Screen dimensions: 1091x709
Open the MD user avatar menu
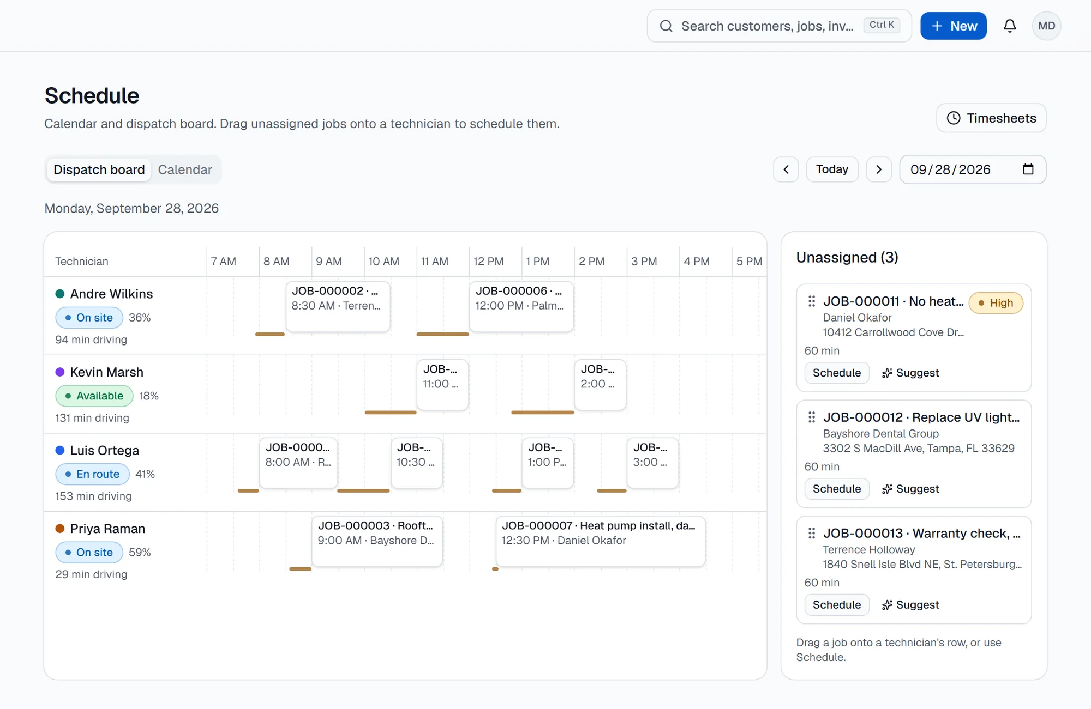pos(1046,26)
